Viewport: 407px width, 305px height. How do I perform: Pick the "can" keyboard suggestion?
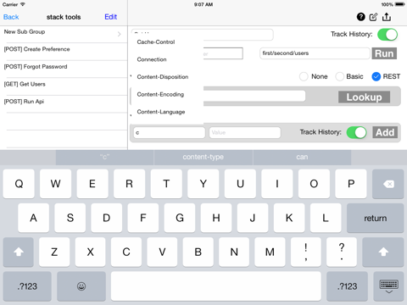(x=302, y=157)
